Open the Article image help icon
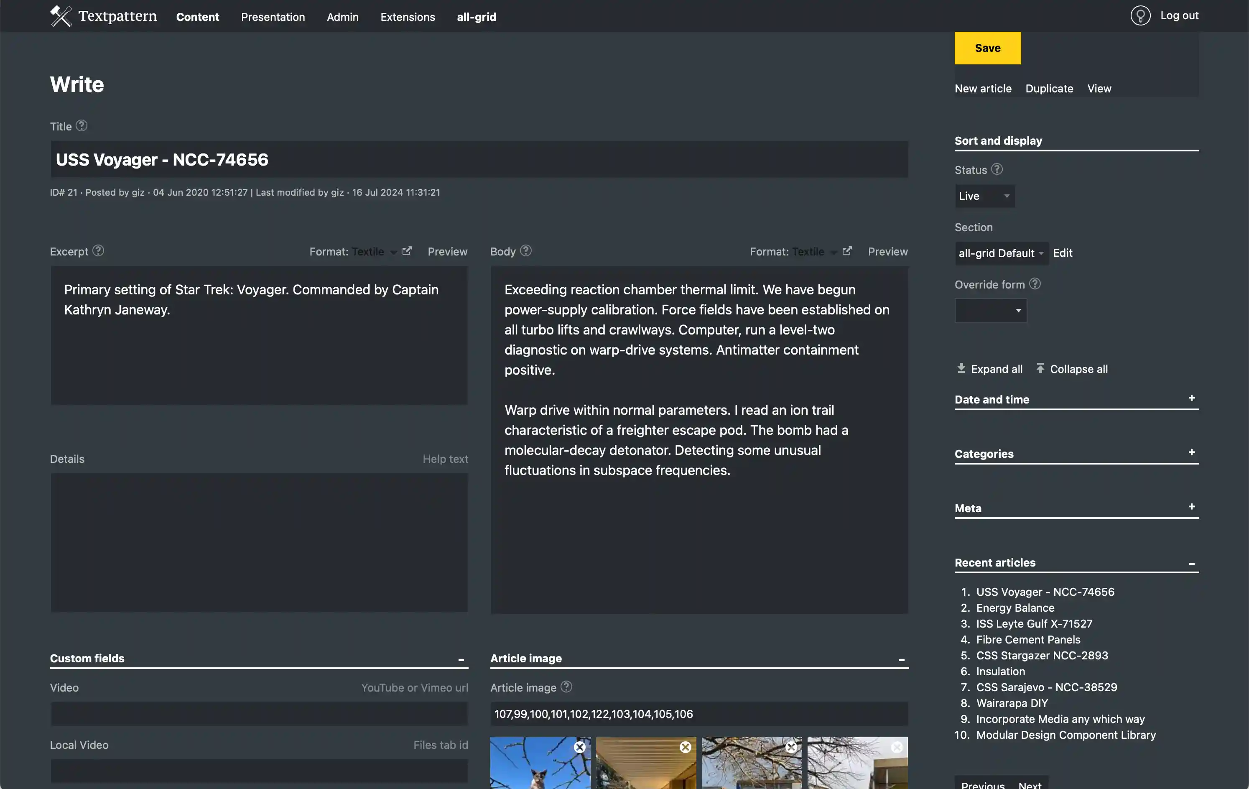 (566, 687)
